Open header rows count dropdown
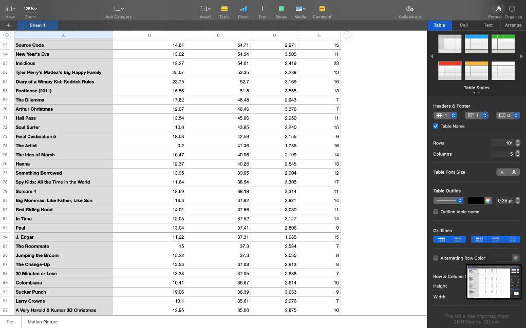 (476, 115)
